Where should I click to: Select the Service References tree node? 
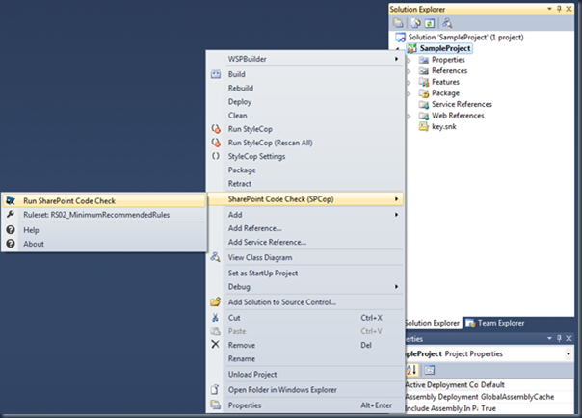pos(462,104)
